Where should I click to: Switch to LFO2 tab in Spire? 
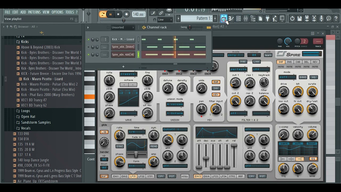pos(141,176)
